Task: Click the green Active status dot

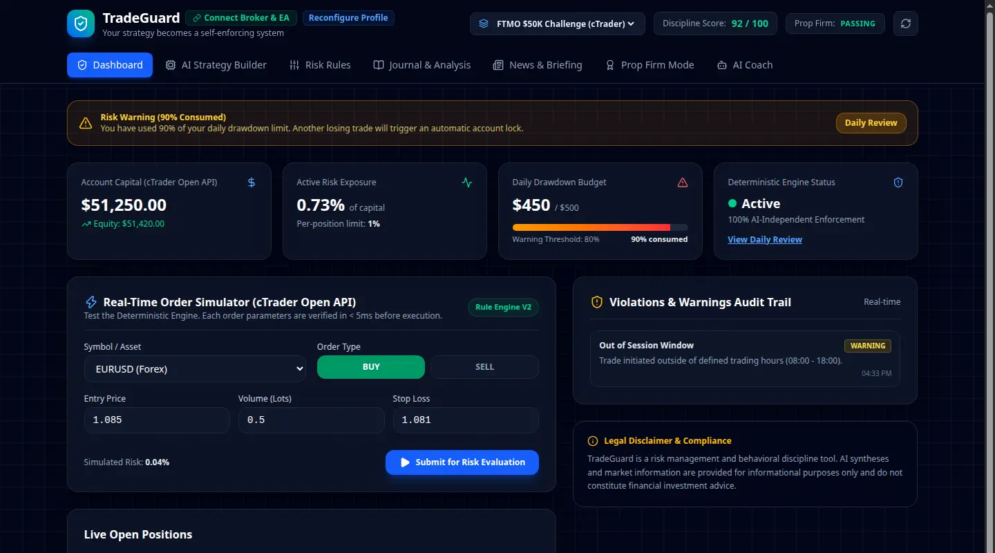Action: coord(732,204)
